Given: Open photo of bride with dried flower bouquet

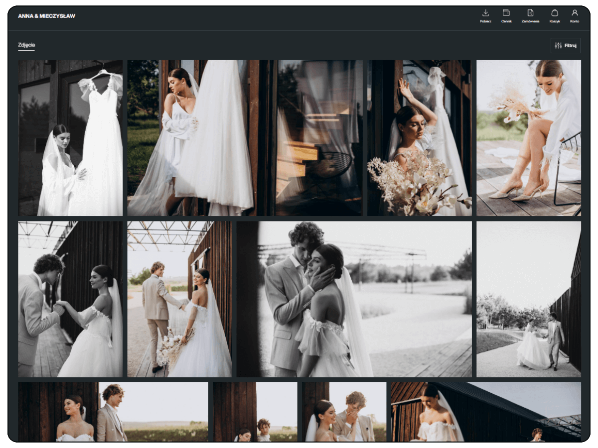Looking at the screenshot, I should tap(420, 138).
